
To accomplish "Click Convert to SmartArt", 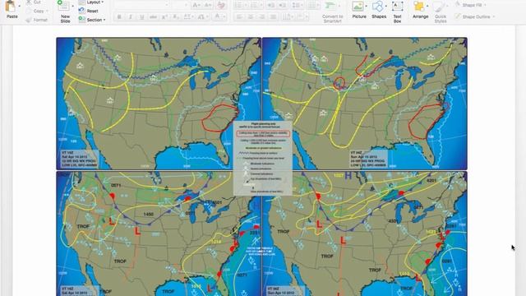I will 332,12.
